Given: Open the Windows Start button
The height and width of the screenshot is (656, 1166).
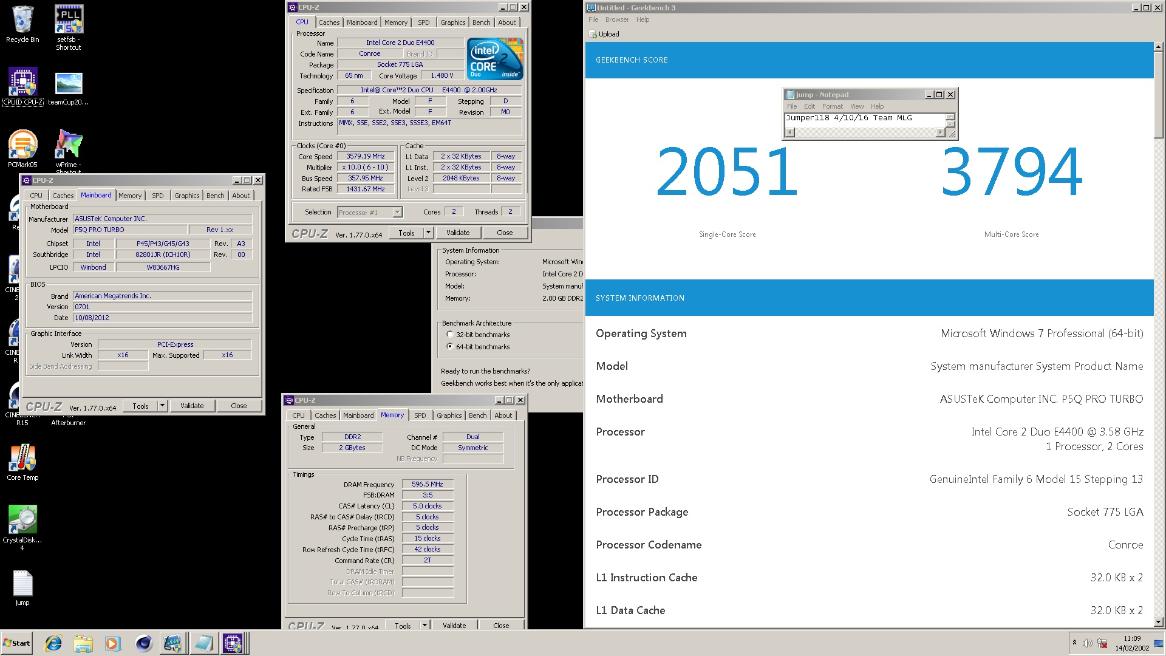Looking at the screenshot, I should 16,643.
